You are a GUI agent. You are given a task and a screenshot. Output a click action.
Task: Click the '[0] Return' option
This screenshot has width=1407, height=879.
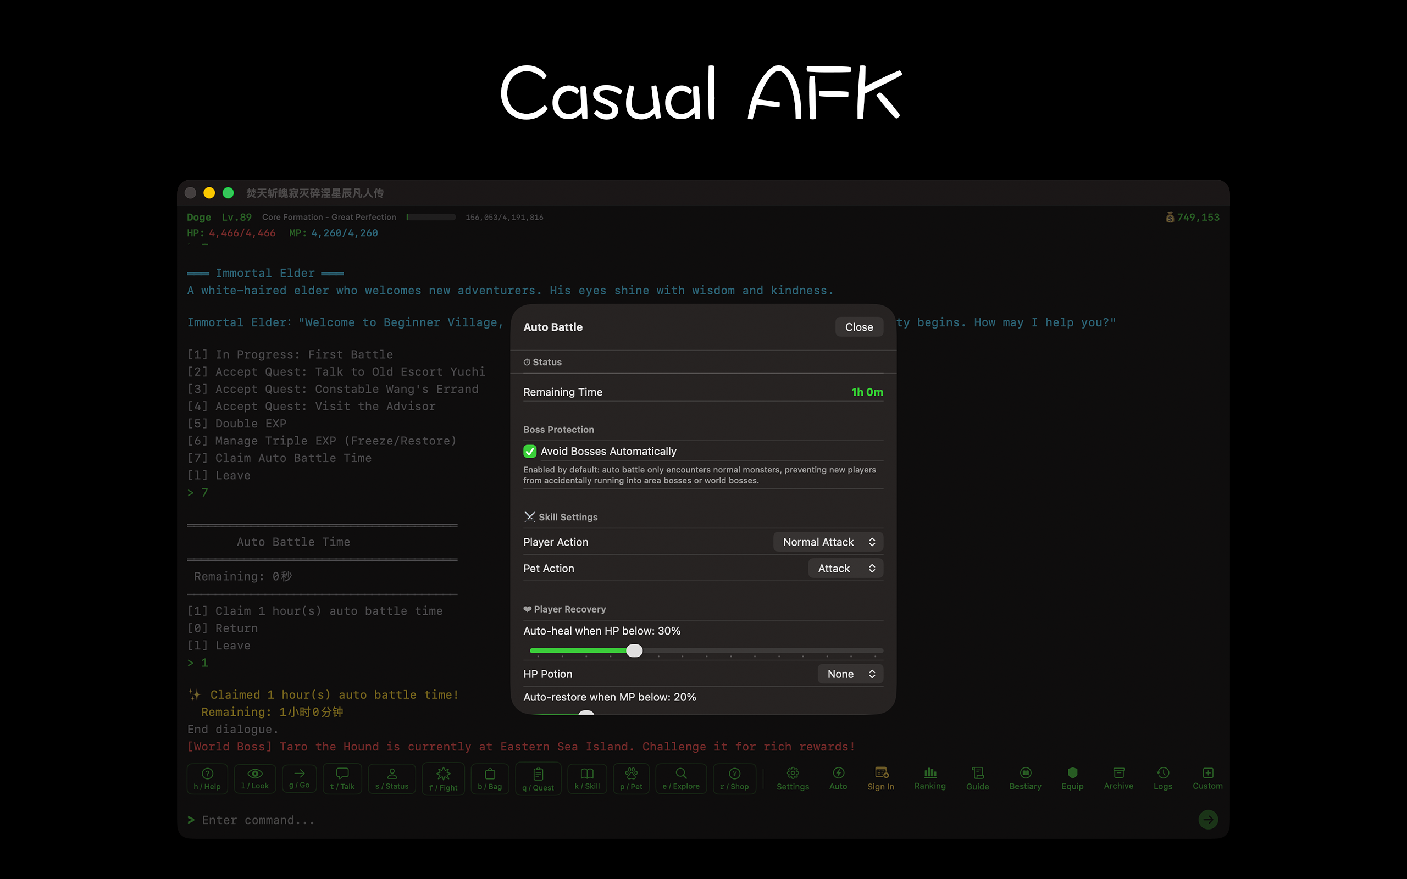point(222,628)
